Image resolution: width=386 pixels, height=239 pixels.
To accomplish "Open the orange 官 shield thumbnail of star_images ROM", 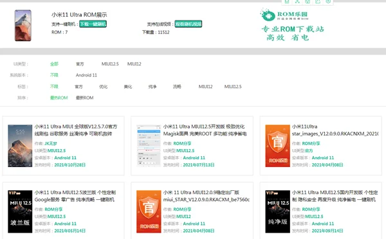I will [x=277, y=146].
